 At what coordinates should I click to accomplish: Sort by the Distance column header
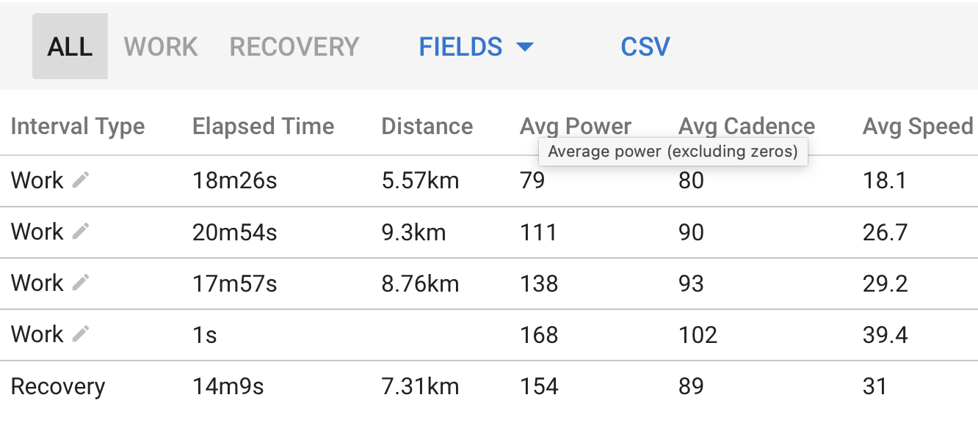click(427, 126)
